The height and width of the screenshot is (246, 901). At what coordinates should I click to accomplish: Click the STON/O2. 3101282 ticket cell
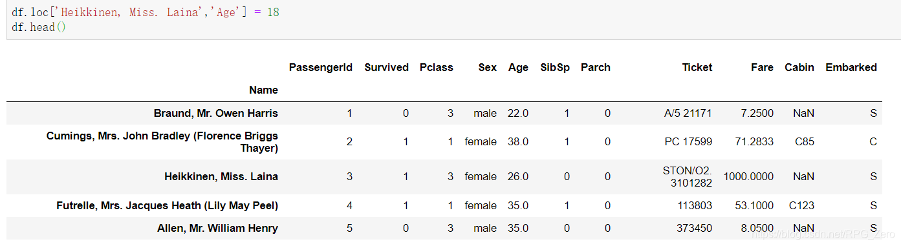click(x=687, y=176)
